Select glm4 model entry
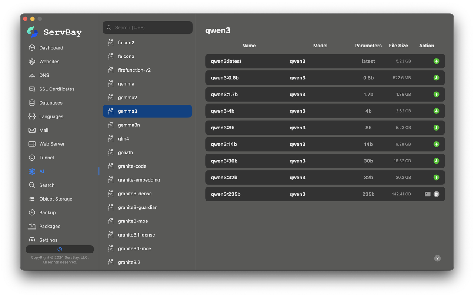474x297 pixels. pos(147,139)
